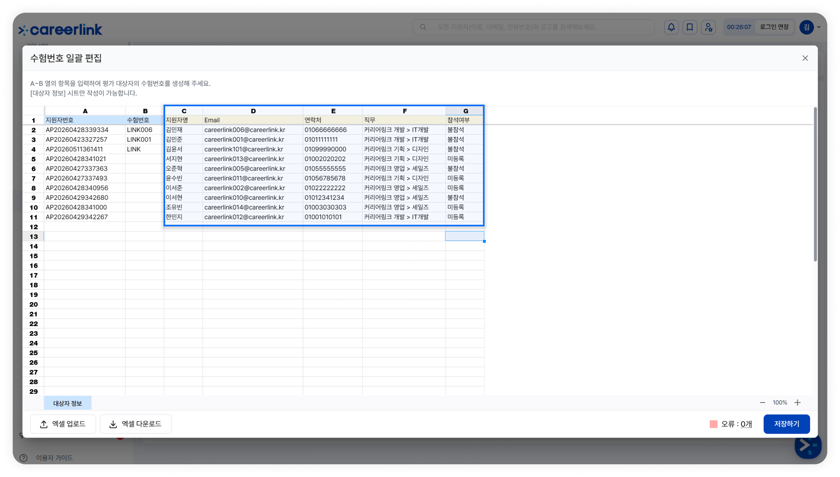Click cell AP20260511361411
Viewport: 840px width, 477px height.
pyautogui.click(x=85, y=149)
